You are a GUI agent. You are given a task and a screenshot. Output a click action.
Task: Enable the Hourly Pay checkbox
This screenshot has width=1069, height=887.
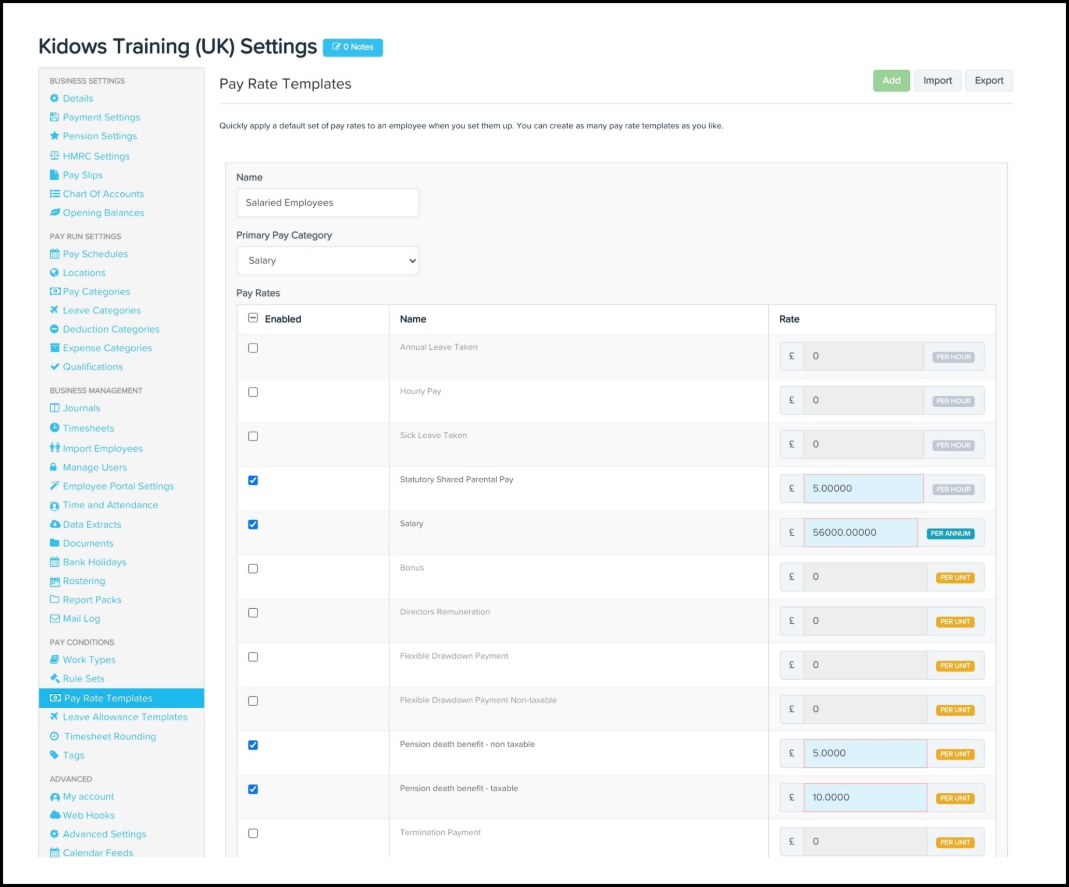pos(253,392)
